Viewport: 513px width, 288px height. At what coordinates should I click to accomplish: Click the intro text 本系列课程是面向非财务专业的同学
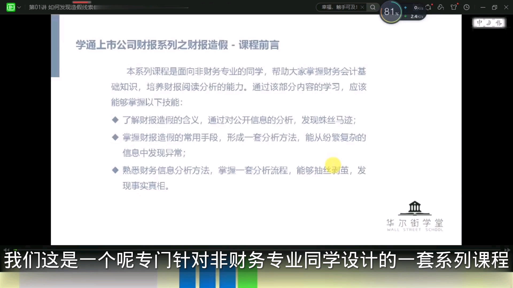click(x=195, y=71)
